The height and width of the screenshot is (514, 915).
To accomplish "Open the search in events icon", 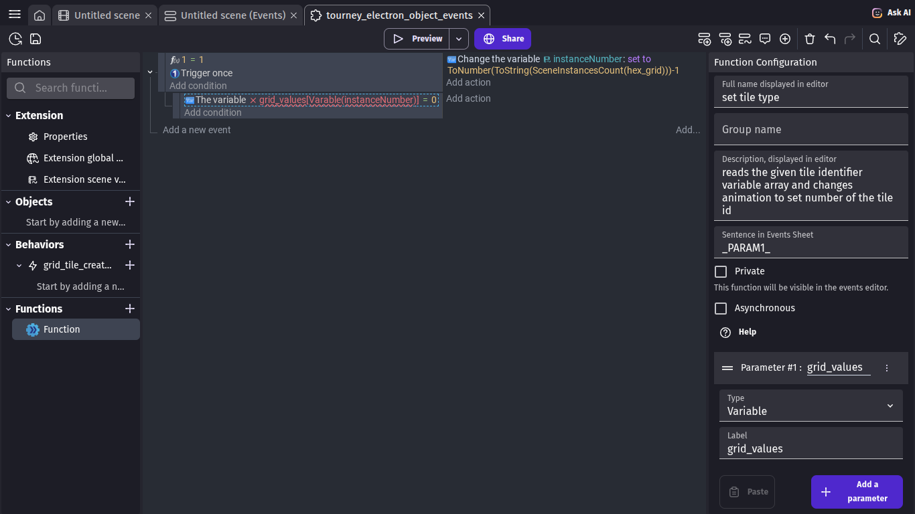I will pyautogui.click(x=874, y=39).
